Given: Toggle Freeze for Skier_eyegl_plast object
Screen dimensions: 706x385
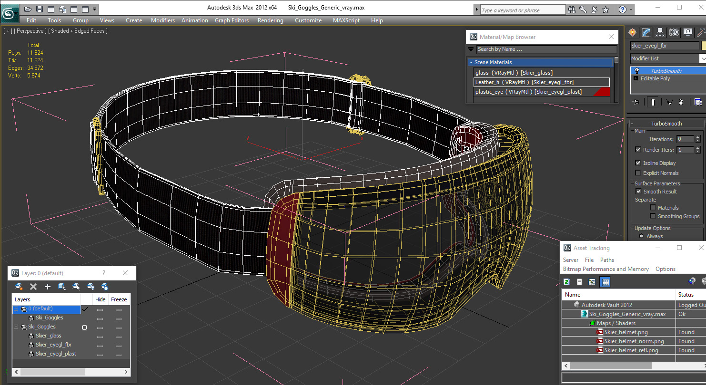Looking at the screenshot, I should pyautogui.click(x=119, y=354).
